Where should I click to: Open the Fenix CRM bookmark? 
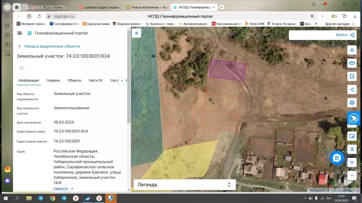point(254,24)
